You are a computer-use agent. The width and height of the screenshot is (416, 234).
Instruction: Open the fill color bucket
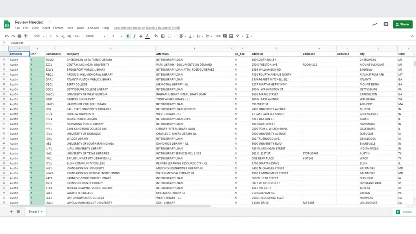tap(156, 36)
